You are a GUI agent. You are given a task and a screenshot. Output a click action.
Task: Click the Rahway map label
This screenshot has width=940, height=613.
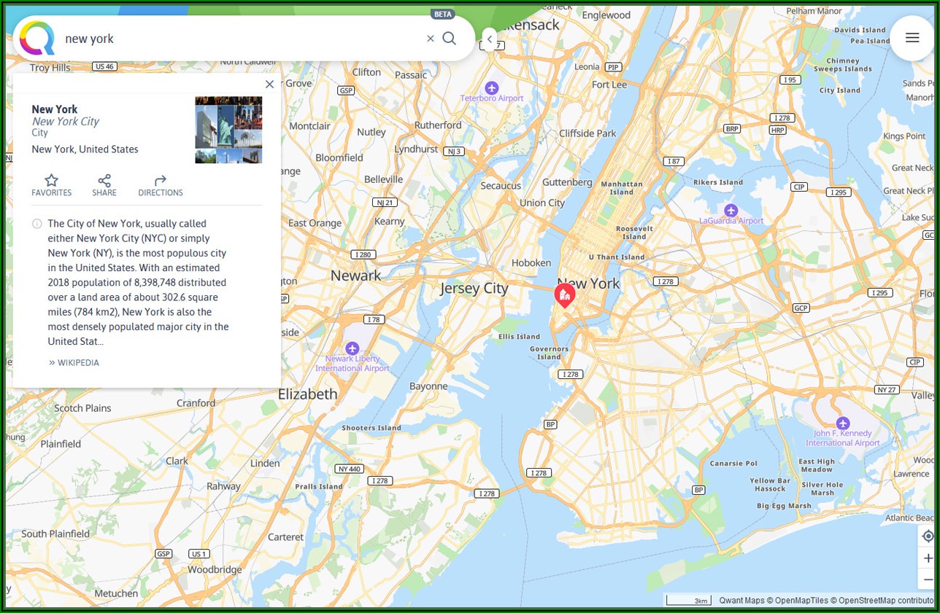point(223,486)
